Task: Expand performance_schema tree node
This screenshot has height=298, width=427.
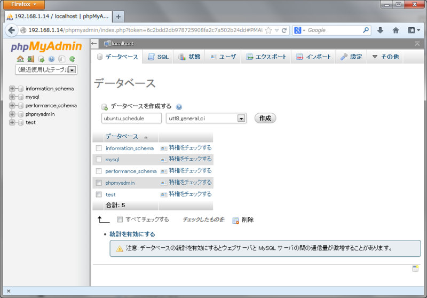Action: pos(12,105)
